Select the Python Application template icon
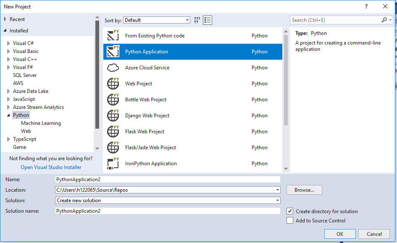 113,51
